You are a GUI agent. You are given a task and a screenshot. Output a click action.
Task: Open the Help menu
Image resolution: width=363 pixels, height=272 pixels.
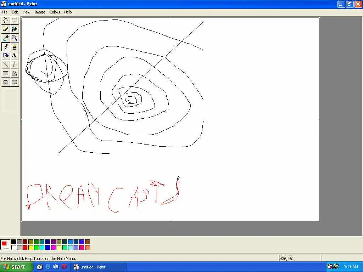(x=68, y=12)
